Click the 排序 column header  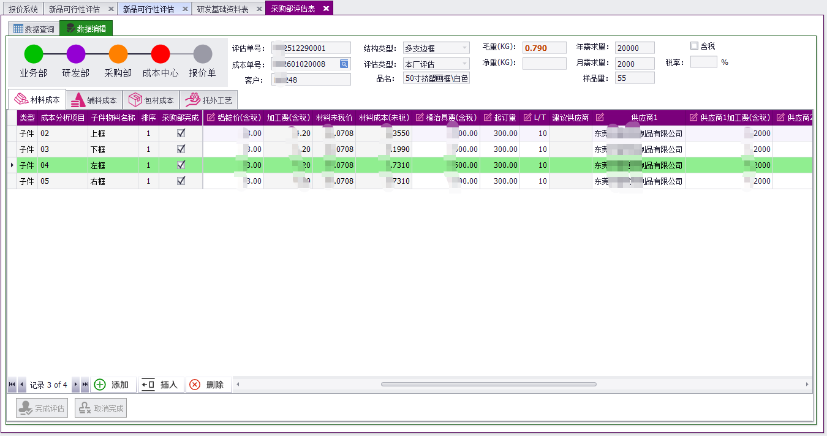(x=149, y=118)
